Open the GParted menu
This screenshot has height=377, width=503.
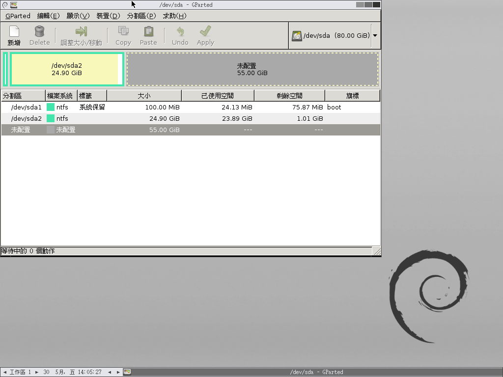[x=18, y=16]
